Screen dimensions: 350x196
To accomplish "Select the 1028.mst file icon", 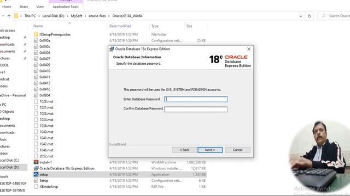I will click(x=36, y=101).
